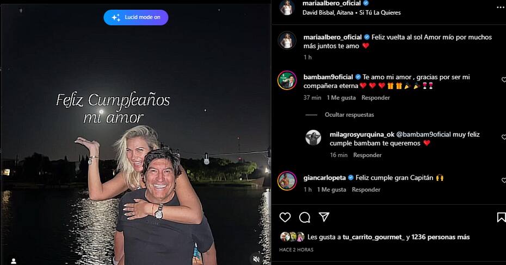Like giancarlopeta's comment heart

point(504,180)
